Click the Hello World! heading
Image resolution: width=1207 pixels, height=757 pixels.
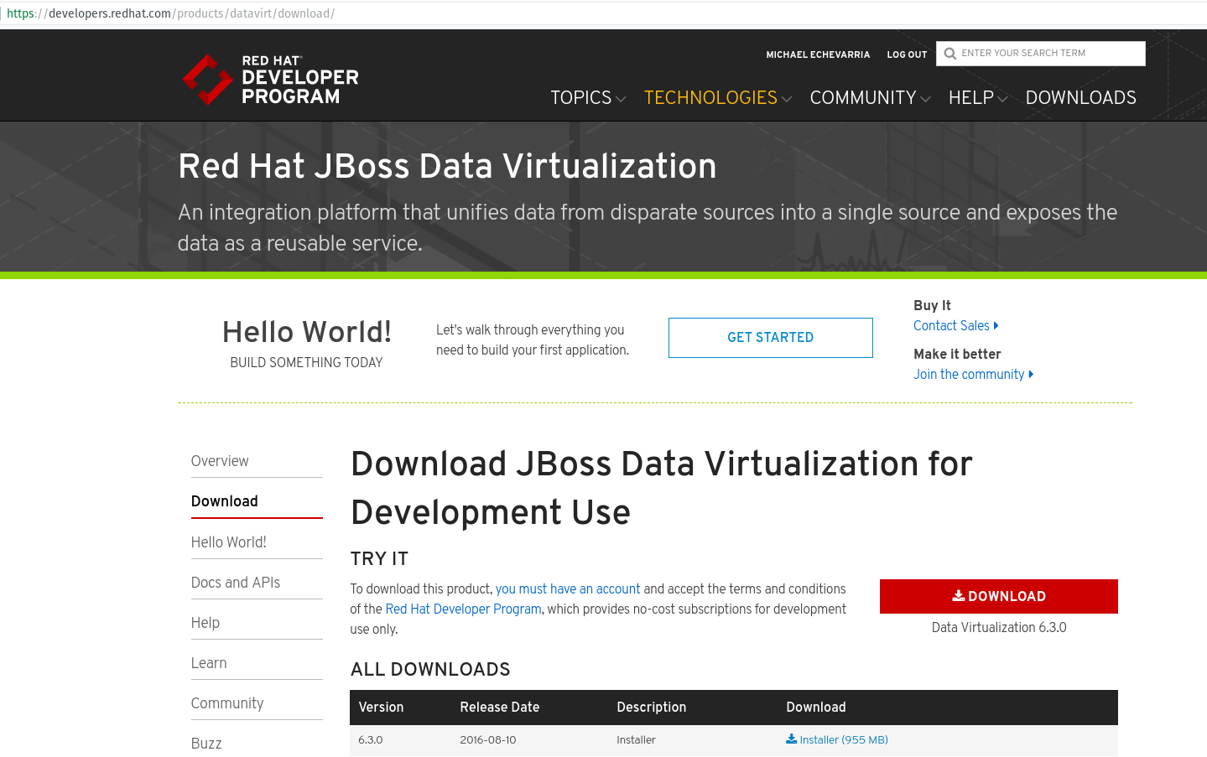point(307,332)
